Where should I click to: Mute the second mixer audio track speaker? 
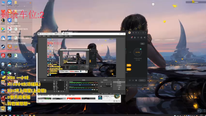(95, 89)
